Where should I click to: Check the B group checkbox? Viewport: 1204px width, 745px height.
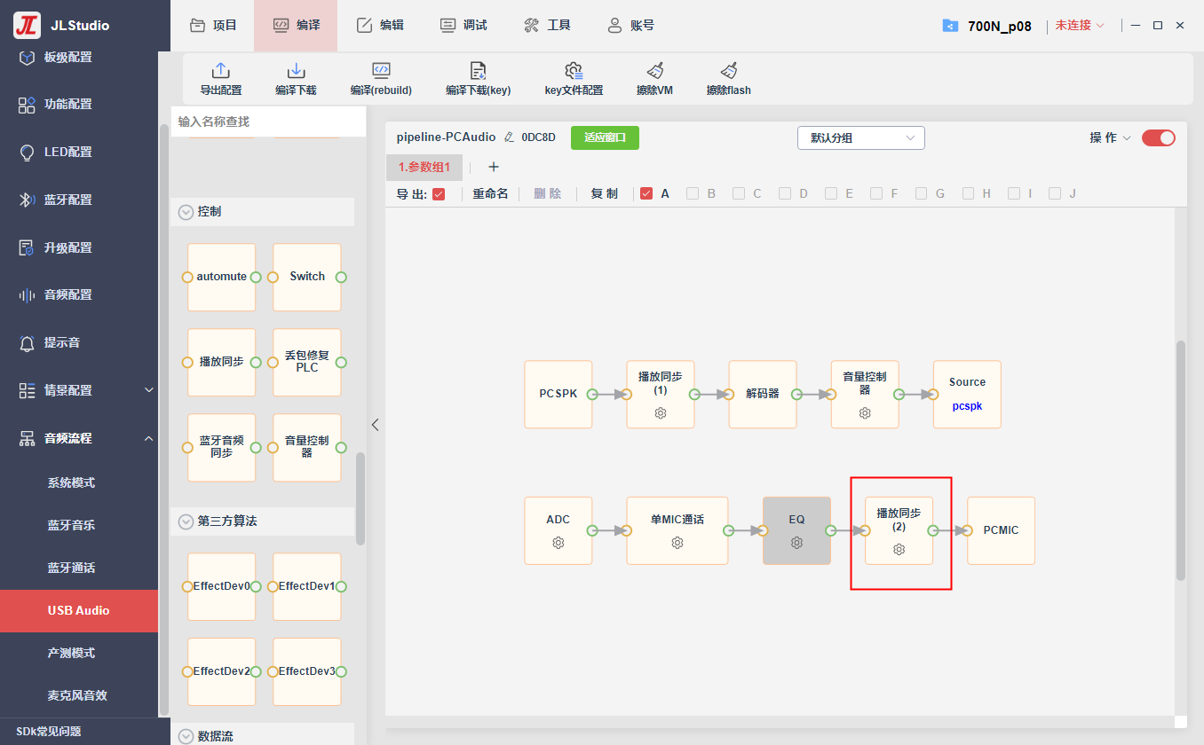click(693, 193)
